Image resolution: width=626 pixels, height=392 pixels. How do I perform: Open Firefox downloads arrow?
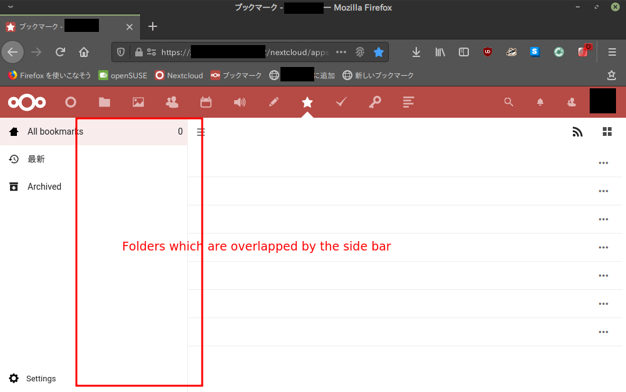416,53
